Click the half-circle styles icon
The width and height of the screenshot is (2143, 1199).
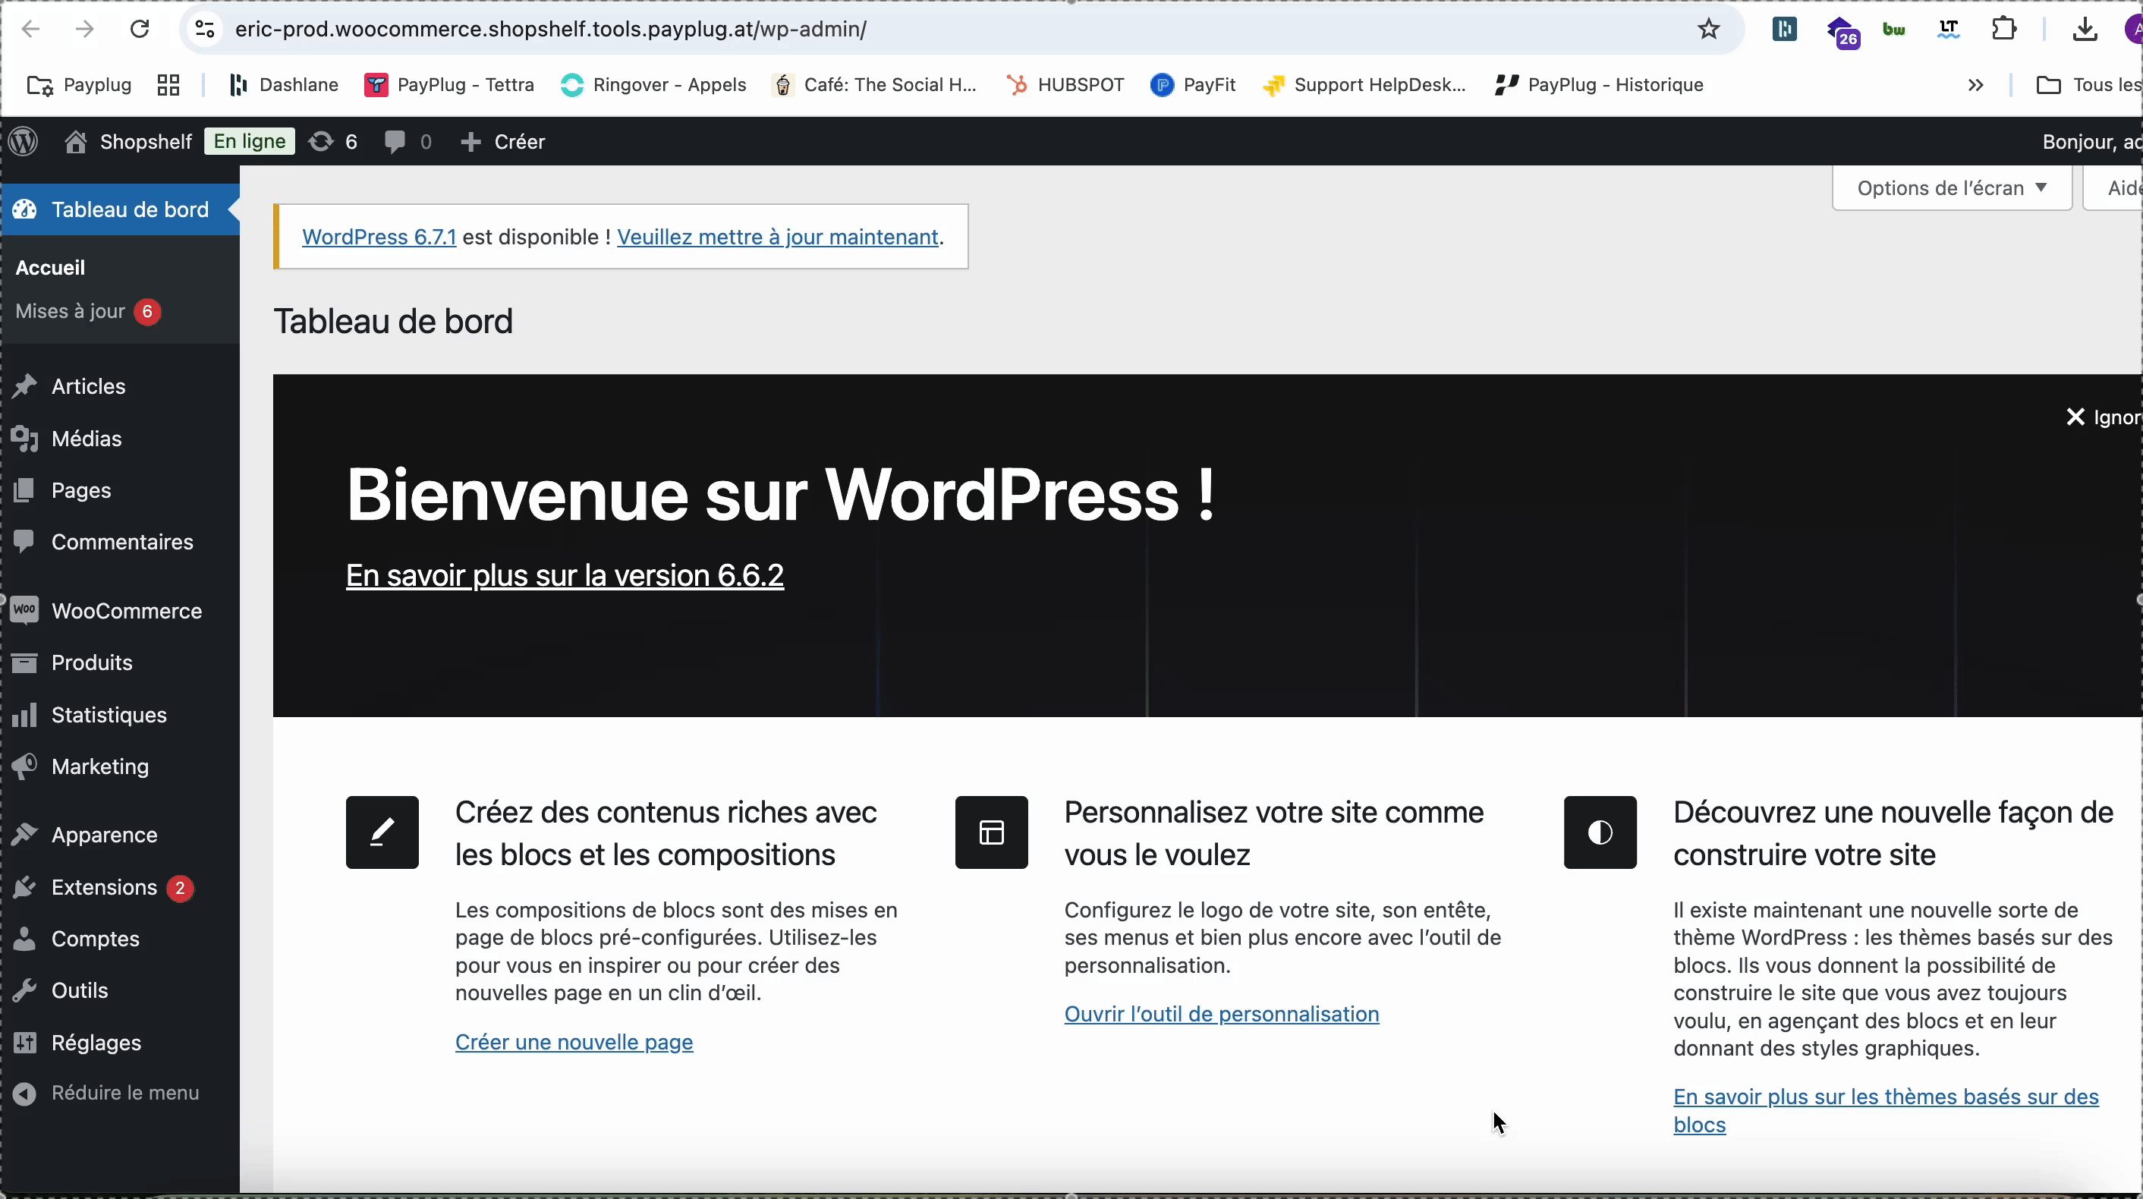point(1600,832)
